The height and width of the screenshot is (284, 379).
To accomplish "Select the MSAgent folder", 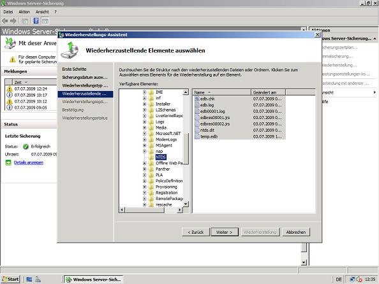I will point(164,145).
